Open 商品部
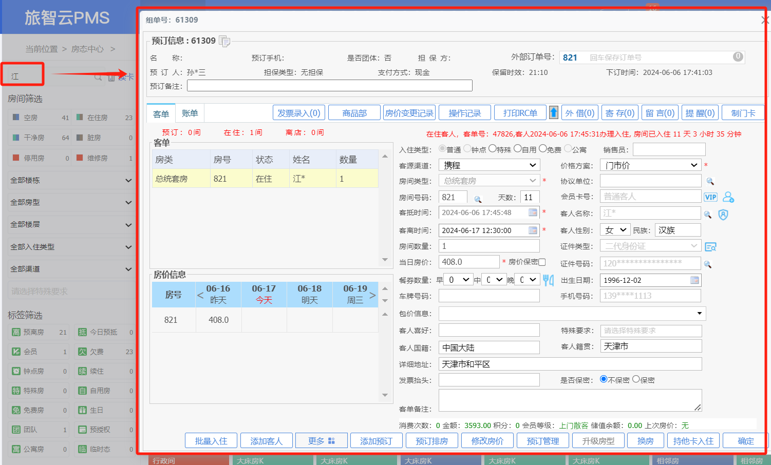771x465 pixels. click(354, 113)
